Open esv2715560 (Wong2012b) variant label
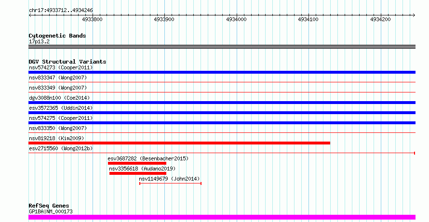 pyautogui.click(x=61, y=148)
